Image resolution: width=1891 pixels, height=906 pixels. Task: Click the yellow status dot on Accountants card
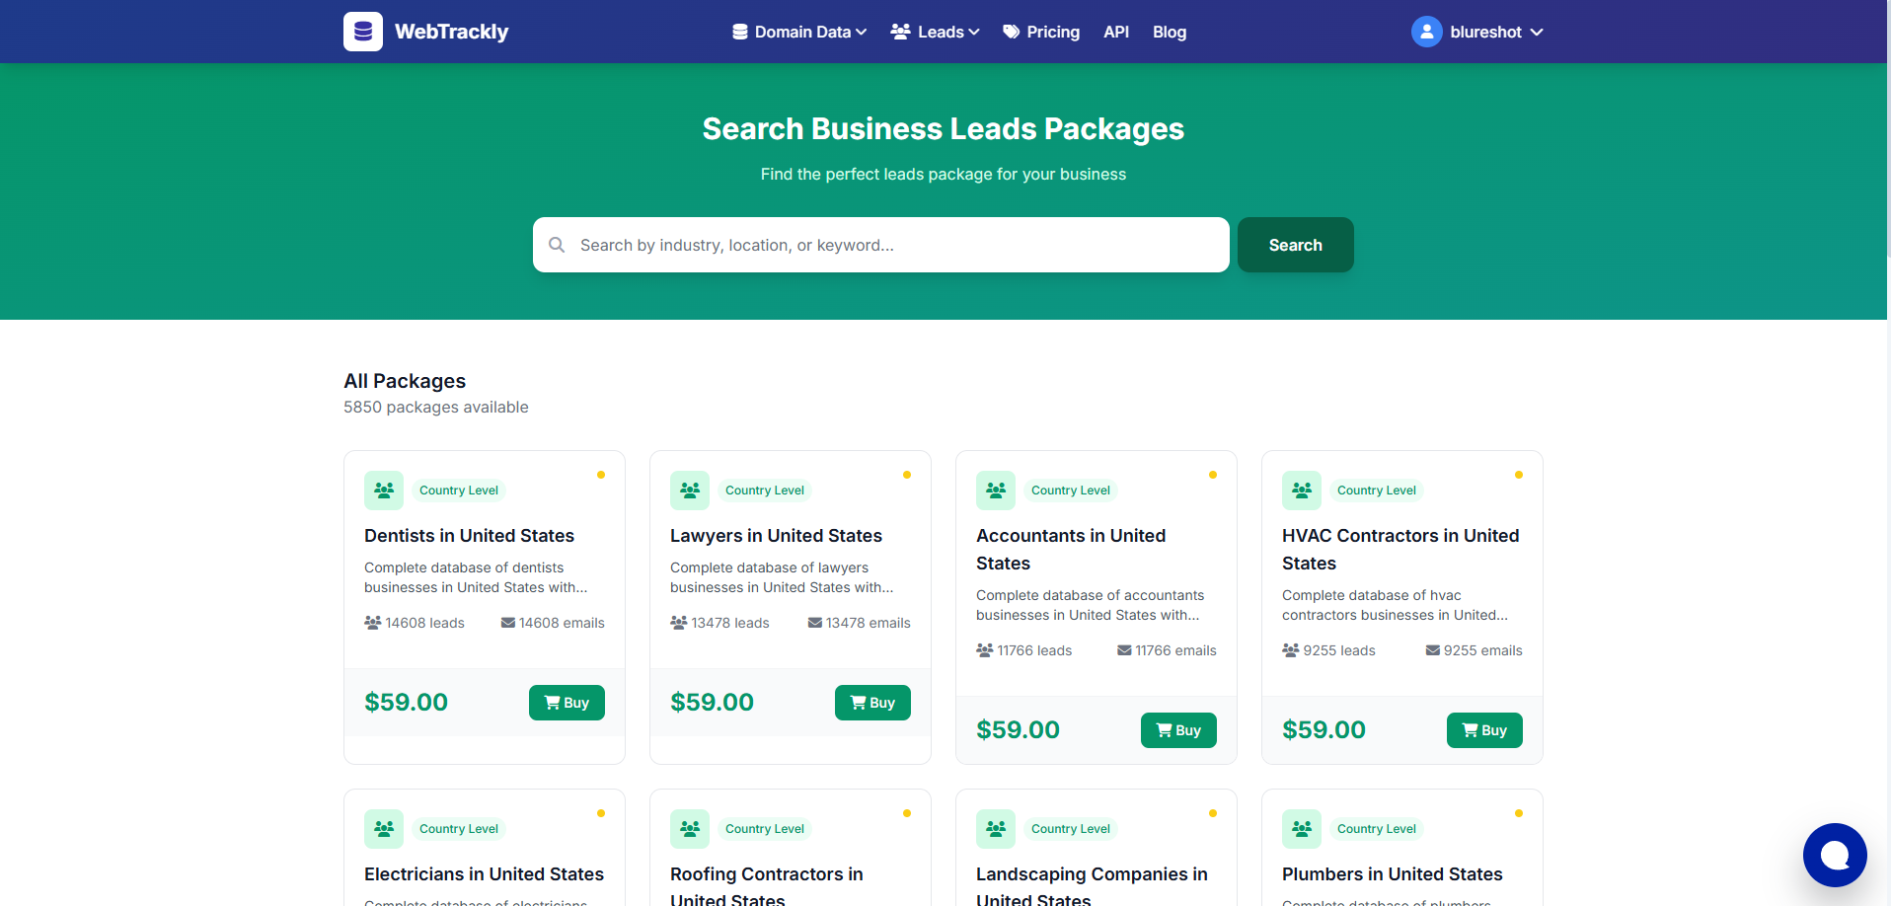[x=1213, y=475]
